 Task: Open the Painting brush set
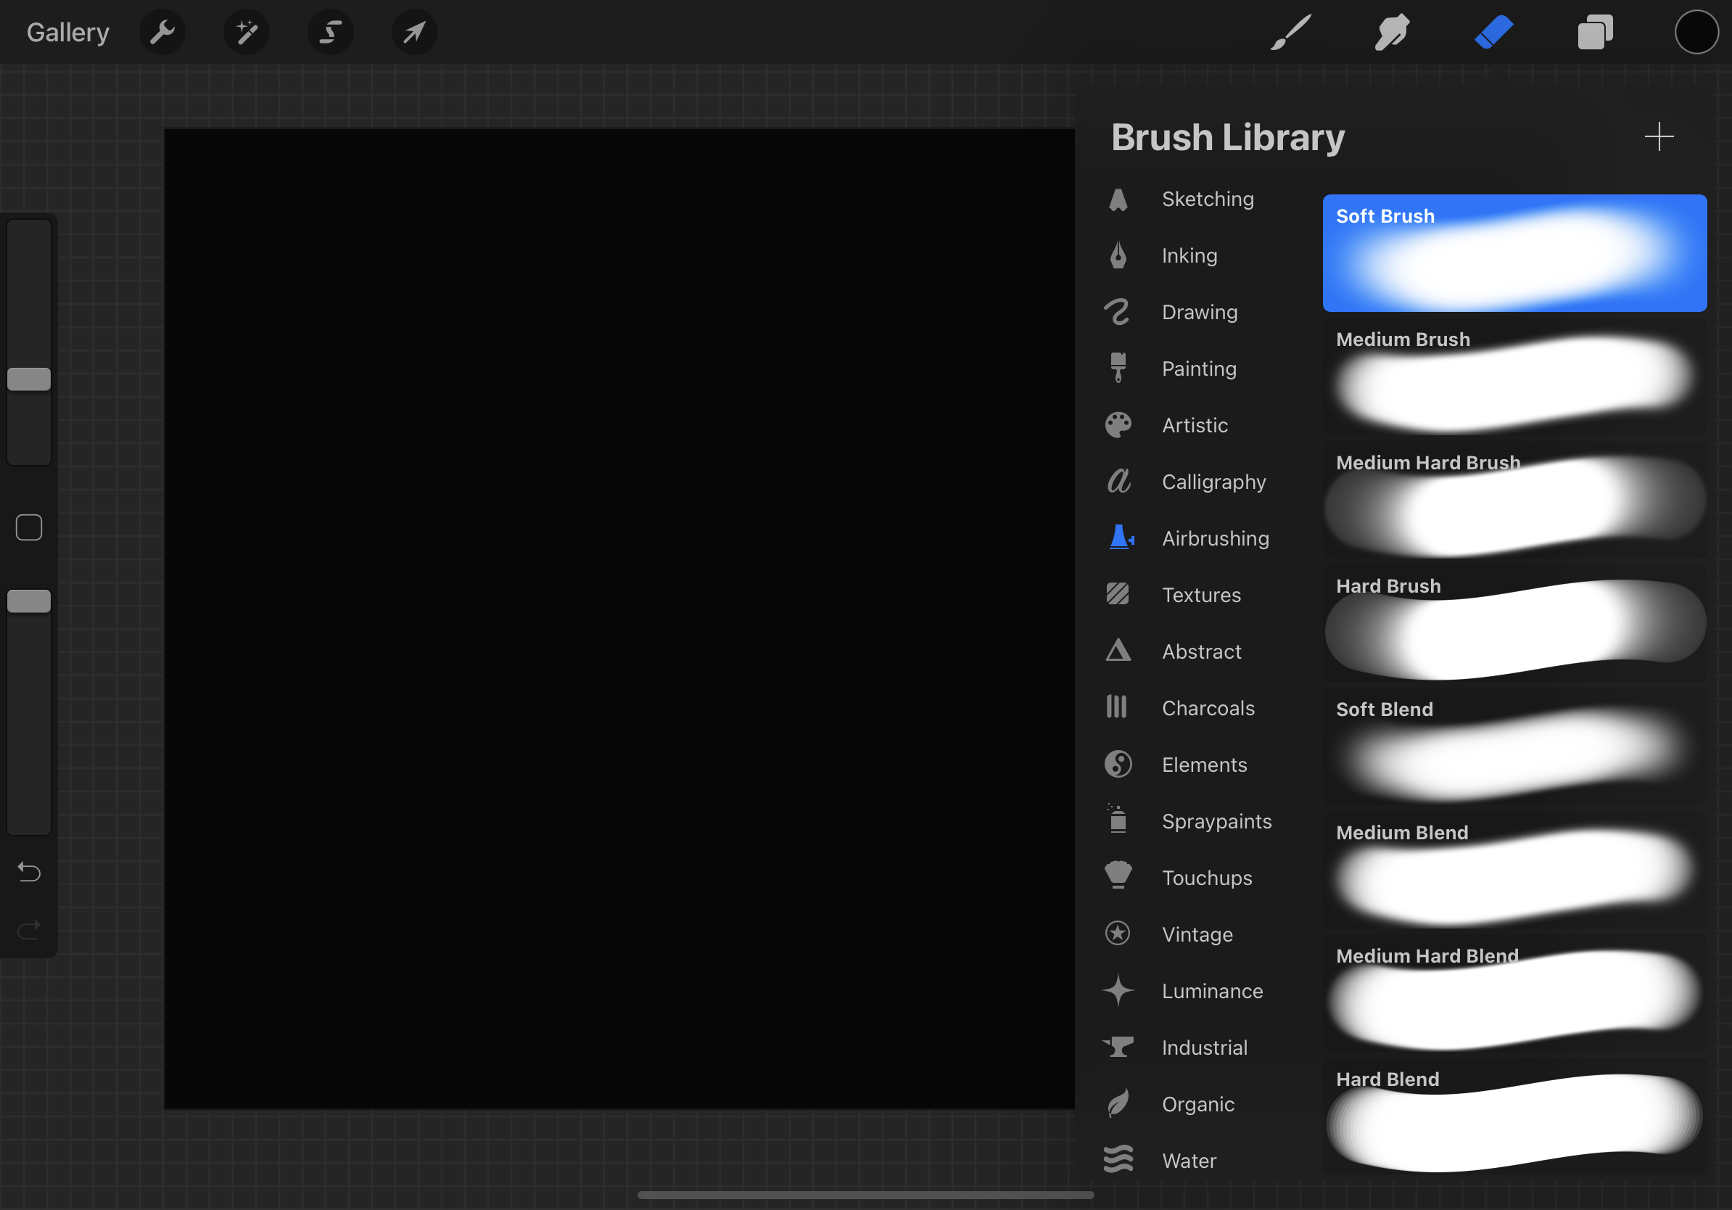(1199, 369)
